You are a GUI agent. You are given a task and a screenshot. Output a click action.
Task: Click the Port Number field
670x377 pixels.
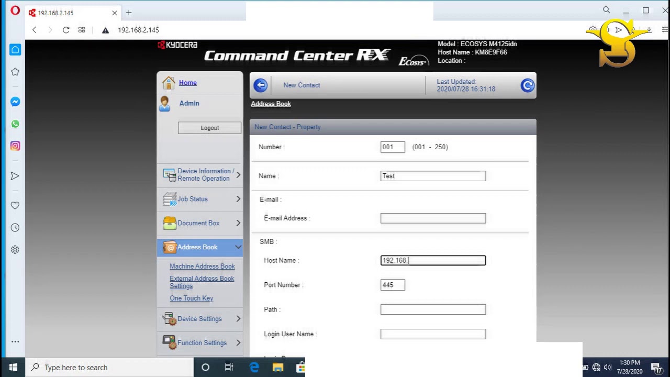click(393, 285)
